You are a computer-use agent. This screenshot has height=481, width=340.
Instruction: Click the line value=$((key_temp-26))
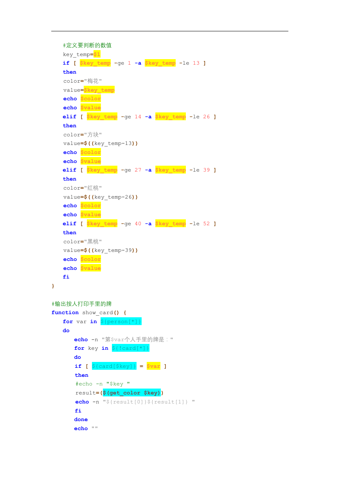tap(101, 197)
